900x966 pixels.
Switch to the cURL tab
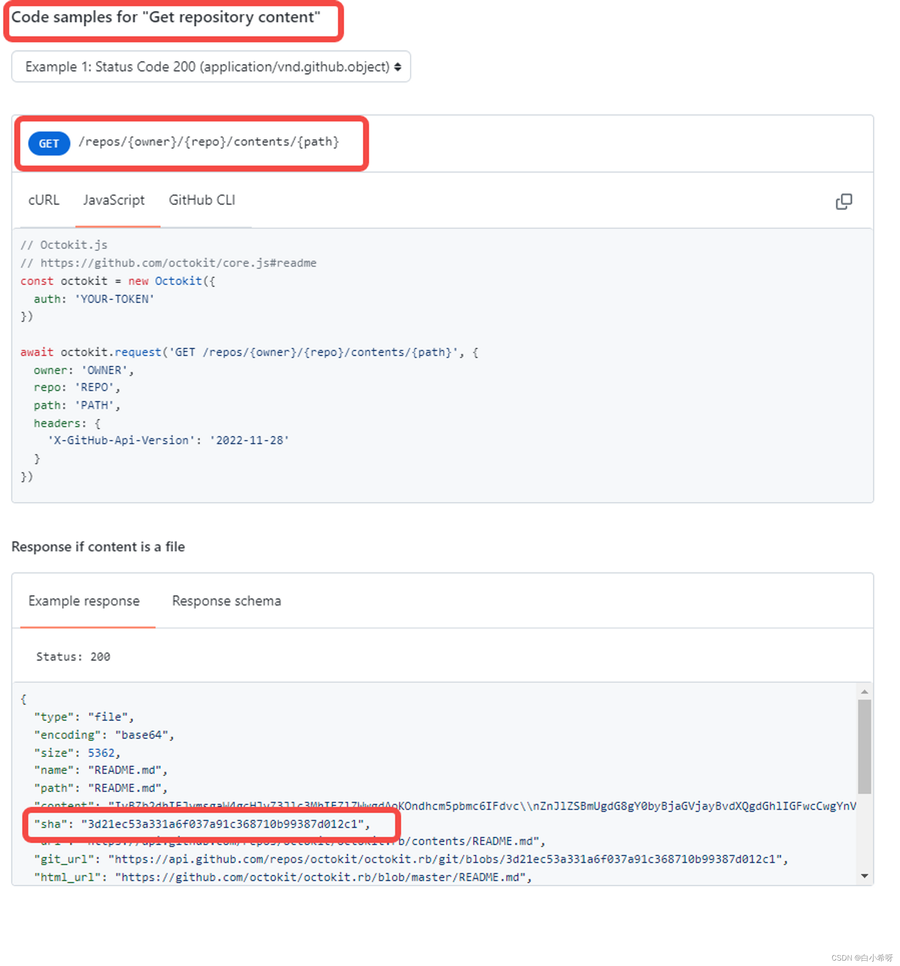44,200
